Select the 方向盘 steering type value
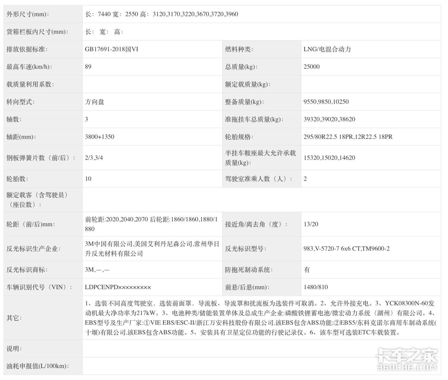This screenshot has height=380, width=448. [94, 102]
